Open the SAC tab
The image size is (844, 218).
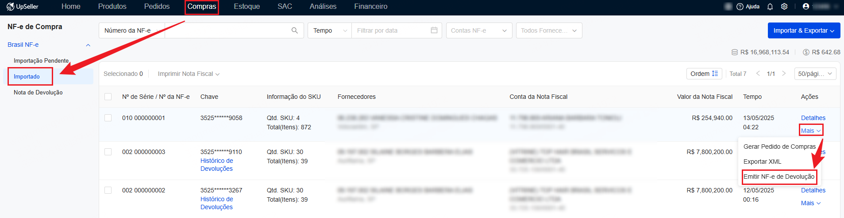[x=285, y=7]
